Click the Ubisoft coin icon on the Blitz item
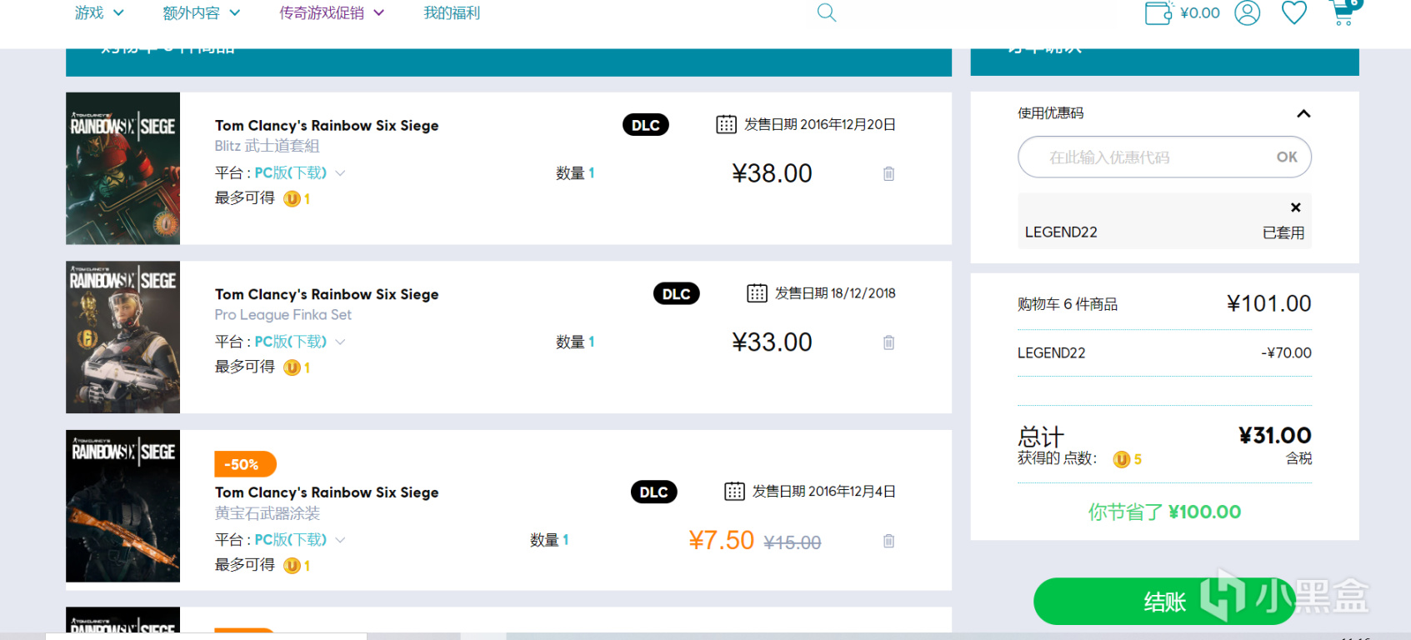This screenshot has height=640, width=1411. point(292,199)
